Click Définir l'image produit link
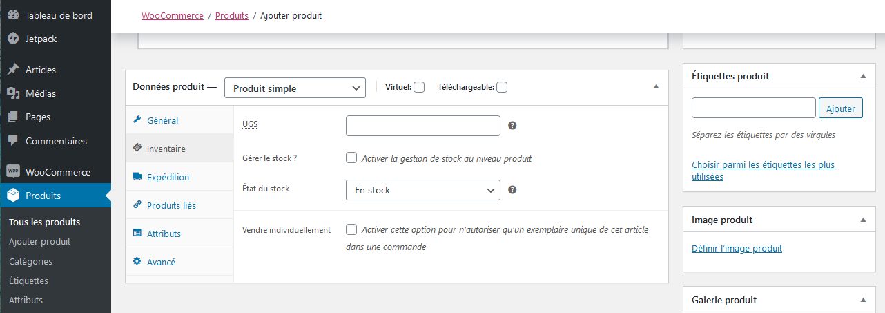This screenshot has width=885, height=313. 737,248
